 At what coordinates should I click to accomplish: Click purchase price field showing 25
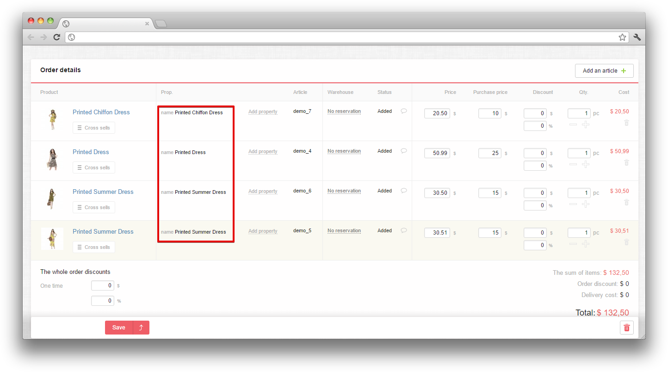(x=490, y=153)
